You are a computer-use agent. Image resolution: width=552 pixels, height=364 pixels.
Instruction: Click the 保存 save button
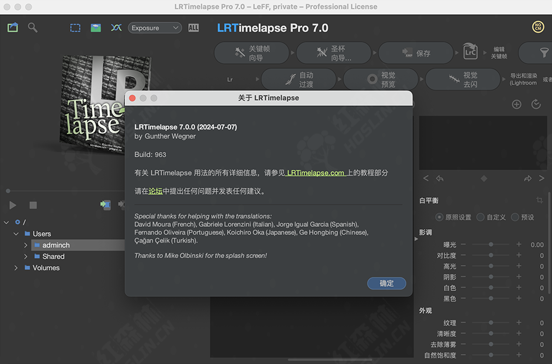pyautogui.click(x=416, y=53)
